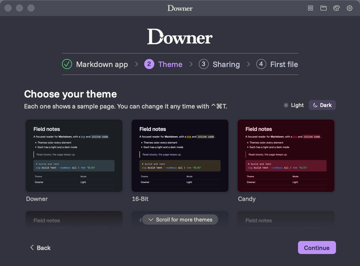This screenshot has width=360, height=266.
Task: Go Back to previous step
Action: pos(40,248)
